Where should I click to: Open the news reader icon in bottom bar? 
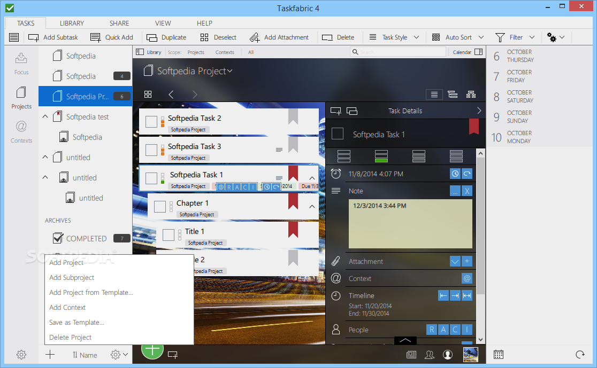click(x=411, y=355)
